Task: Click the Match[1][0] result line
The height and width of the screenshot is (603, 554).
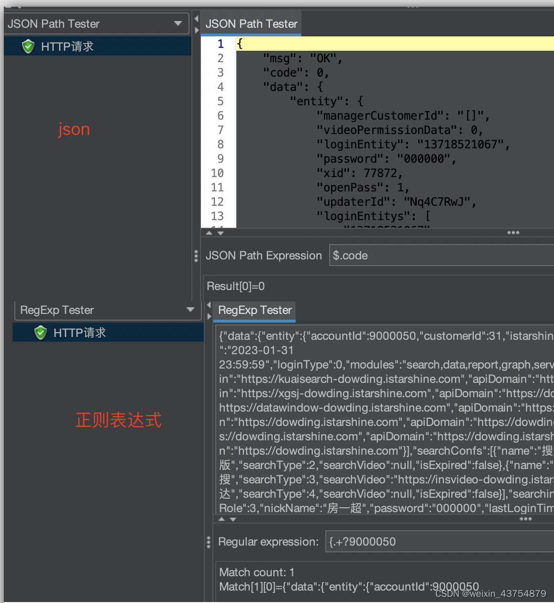Action: tap(349, 587)
